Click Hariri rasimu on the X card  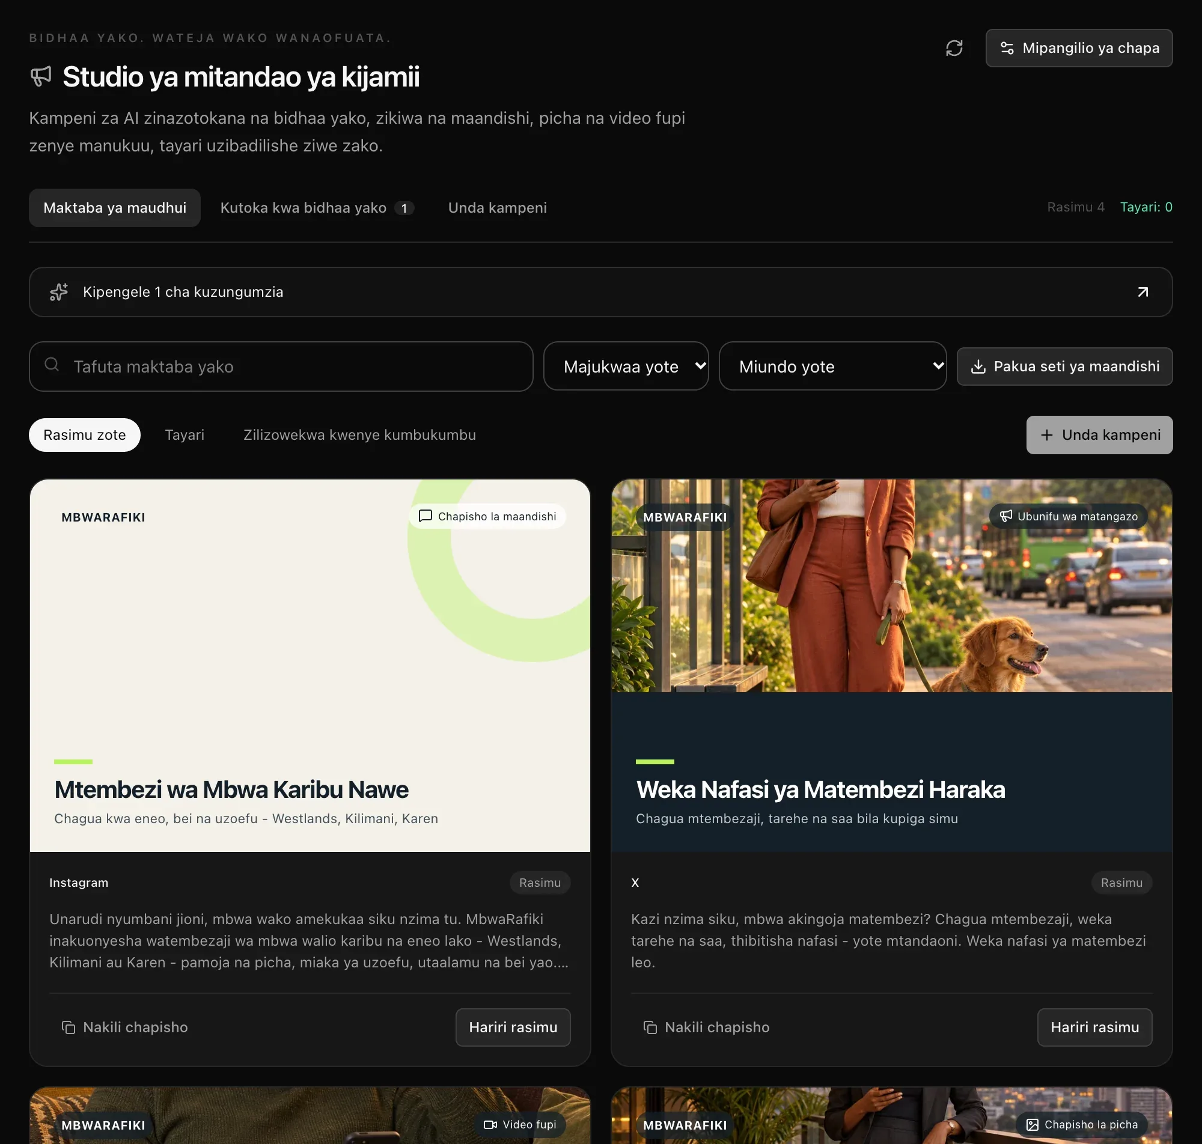[x=1094, y=1027]
